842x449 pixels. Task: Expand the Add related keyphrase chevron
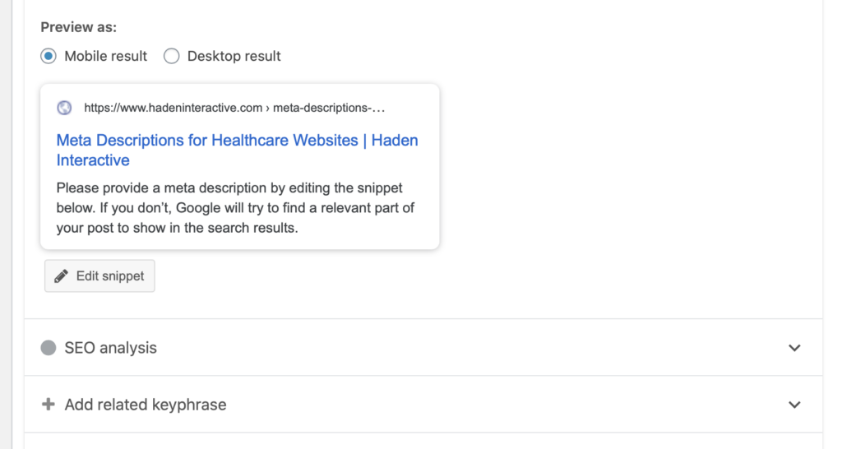pos(795,405)
